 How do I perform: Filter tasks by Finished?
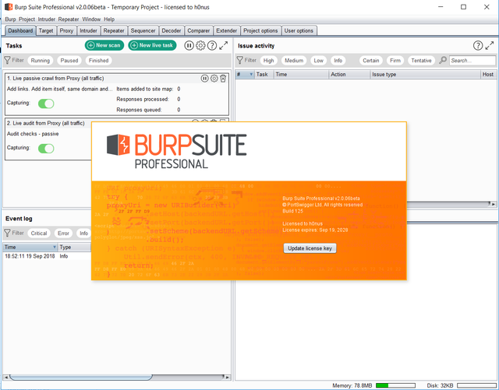99,61
